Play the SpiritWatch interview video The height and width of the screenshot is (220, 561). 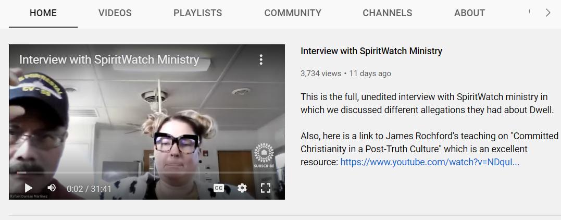29,188
